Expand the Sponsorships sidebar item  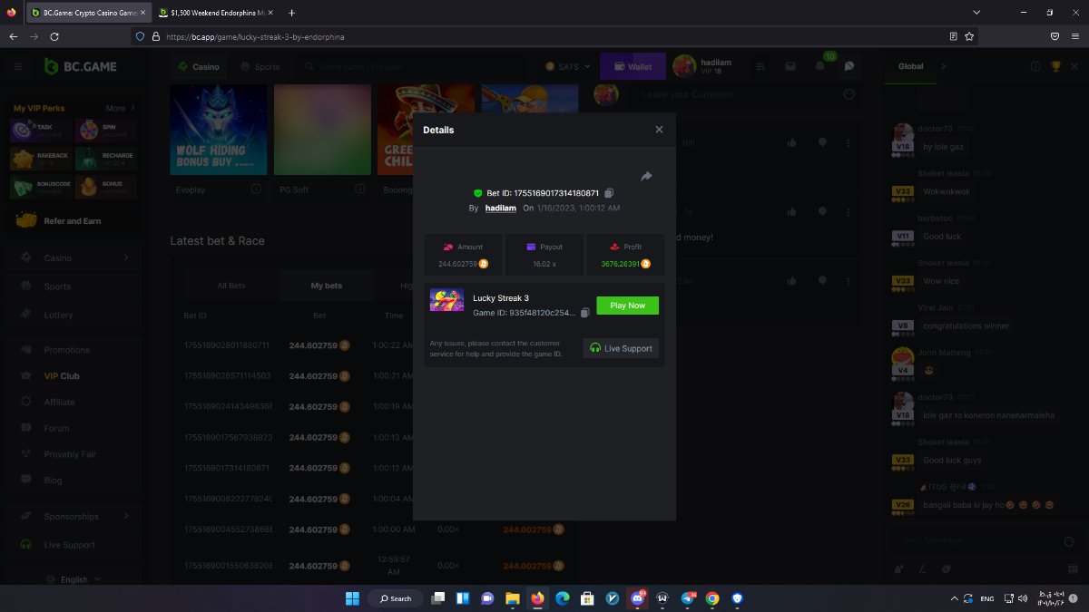(x=126, y=517)
